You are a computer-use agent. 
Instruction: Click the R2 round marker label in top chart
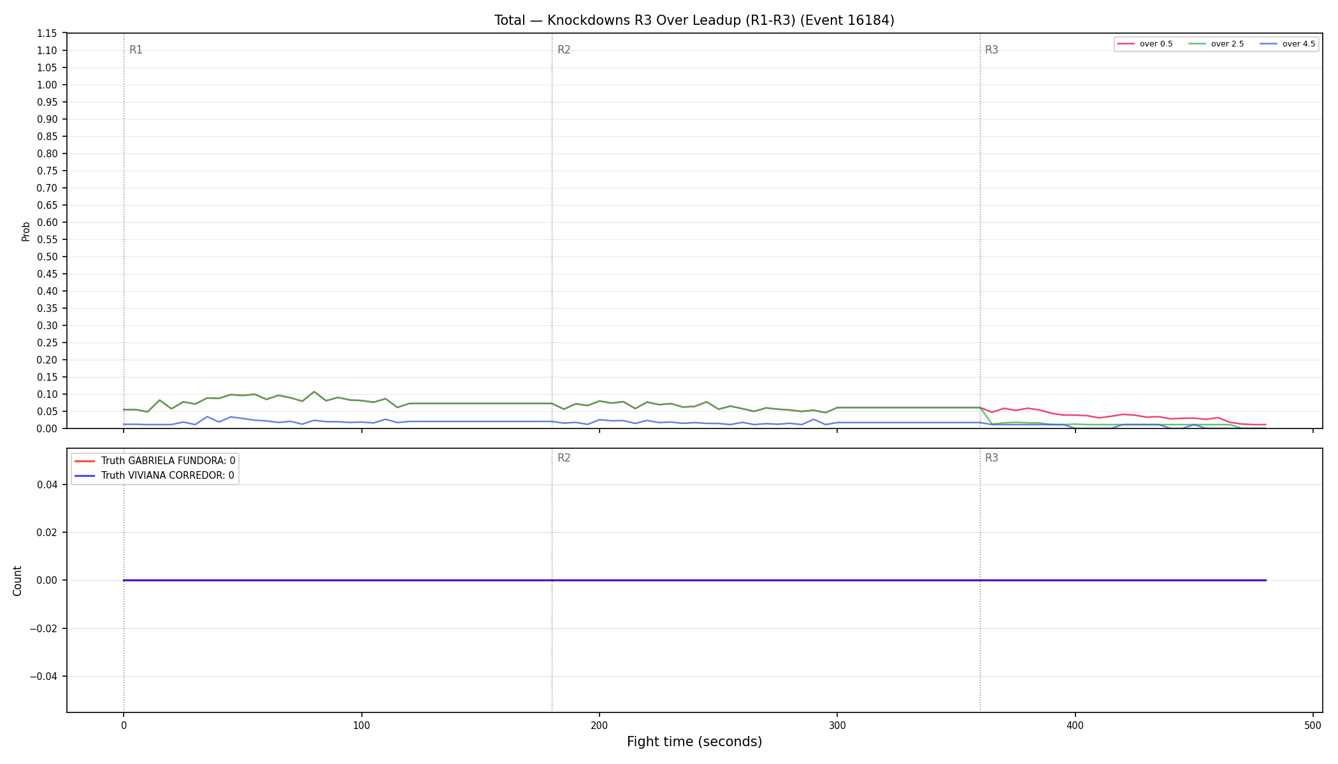[564, 50]
